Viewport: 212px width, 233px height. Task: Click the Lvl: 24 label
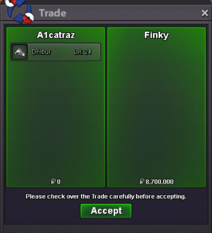point(82,52)
